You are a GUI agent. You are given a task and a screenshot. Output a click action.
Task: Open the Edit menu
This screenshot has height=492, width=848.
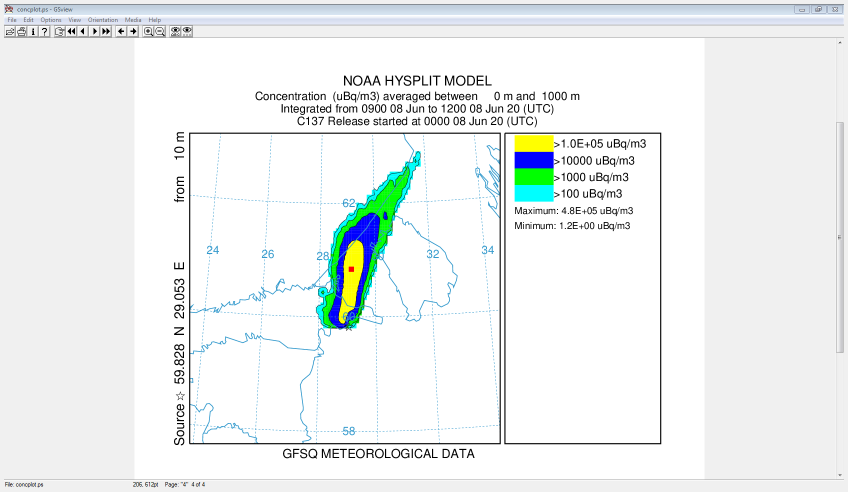pos(28,20)
